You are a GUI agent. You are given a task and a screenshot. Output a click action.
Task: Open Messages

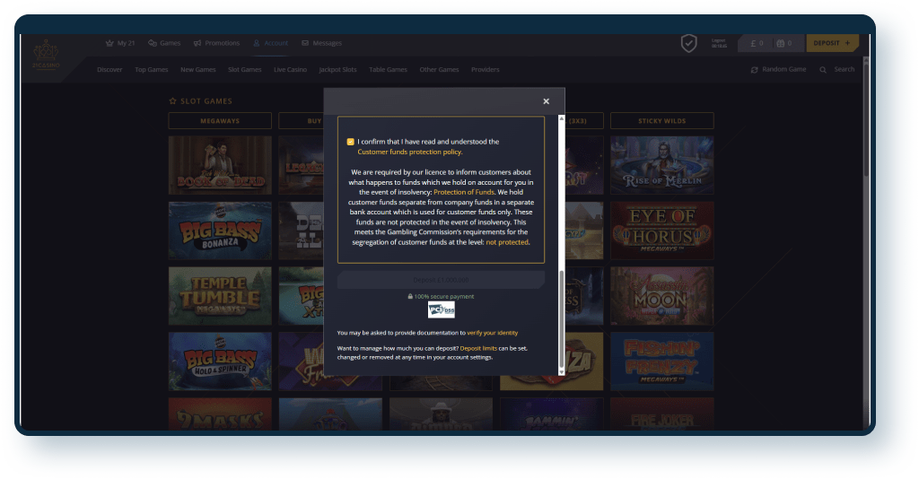click(321, 43)
